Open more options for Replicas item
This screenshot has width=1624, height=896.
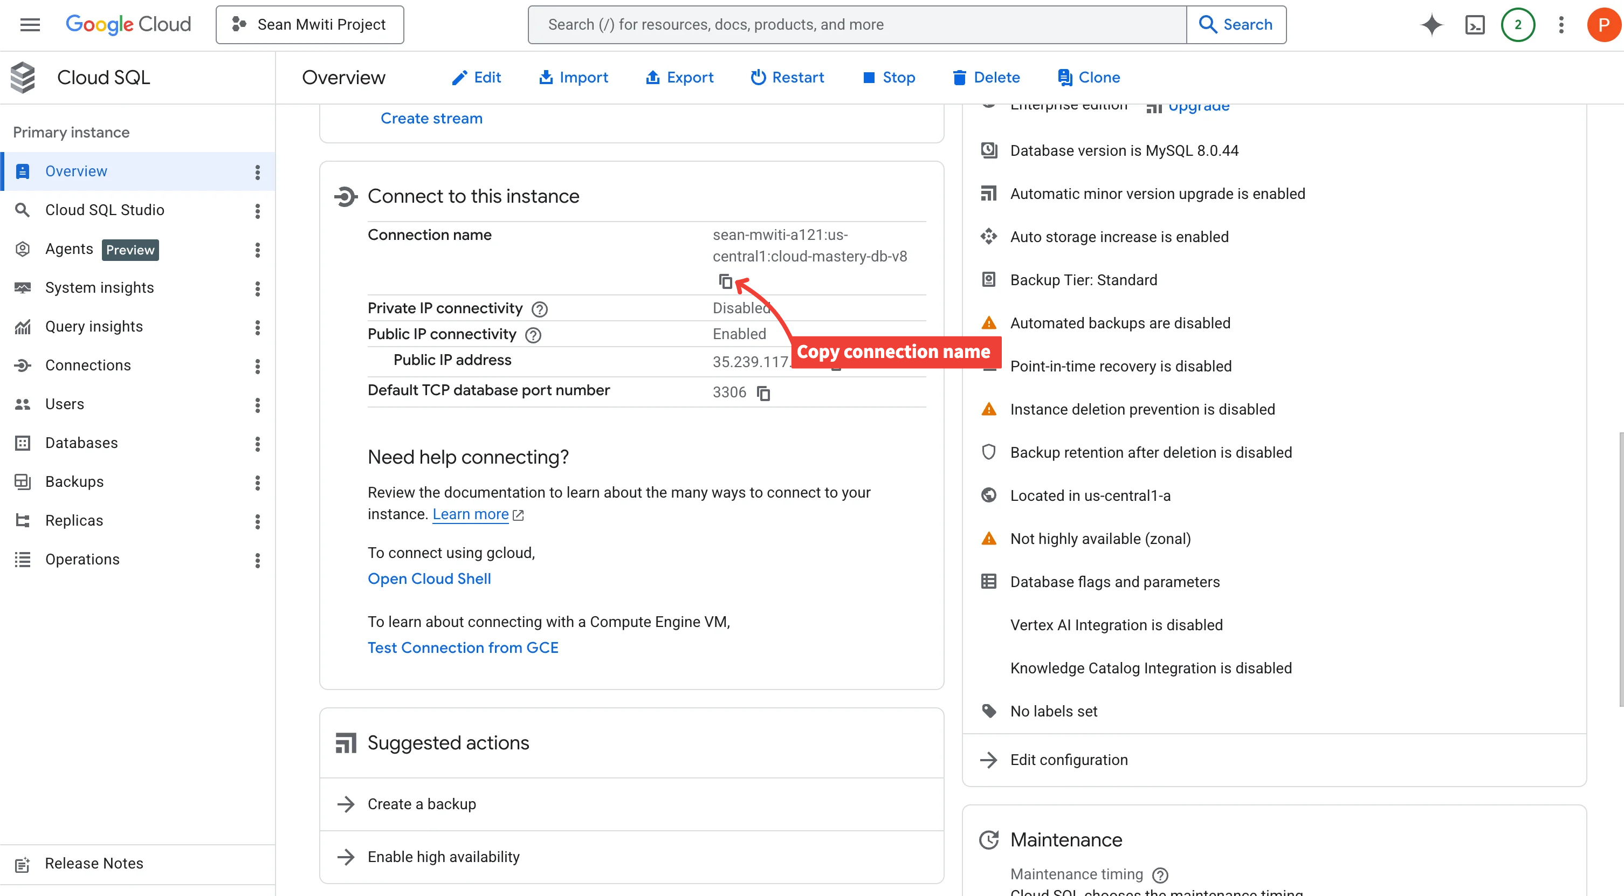coord(257,521)
